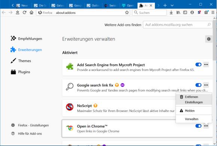Viewport: 217px width, 146px height.
Task: Click the about:addons address bar
Action: pos(83,13)
